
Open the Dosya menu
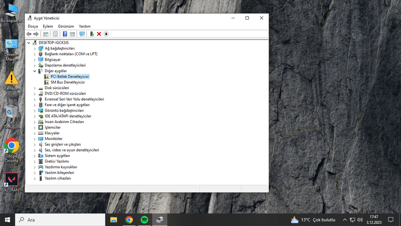coord(33,26)
